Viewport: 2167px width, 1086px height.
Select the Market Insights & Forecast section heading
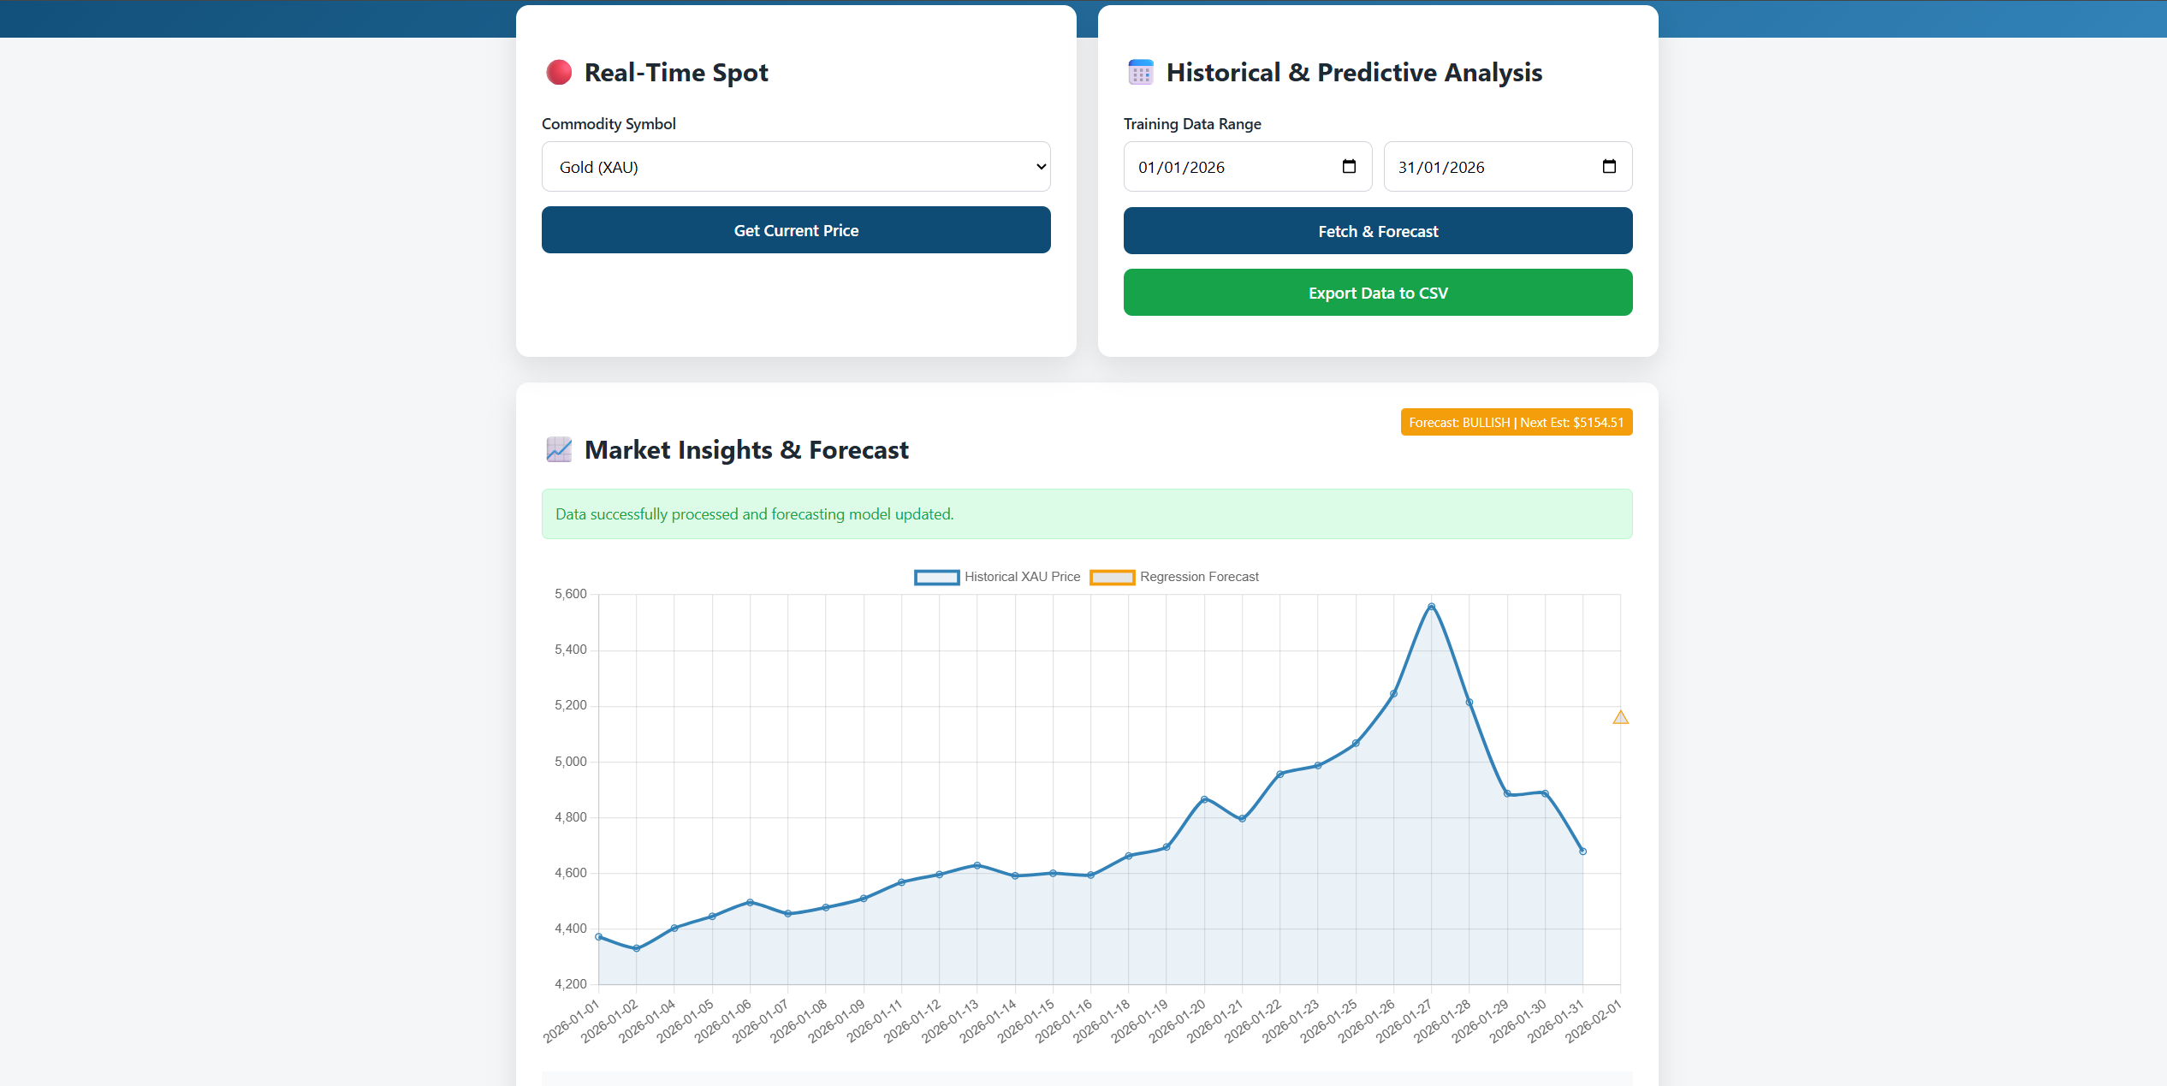click(x=745, y=449)
